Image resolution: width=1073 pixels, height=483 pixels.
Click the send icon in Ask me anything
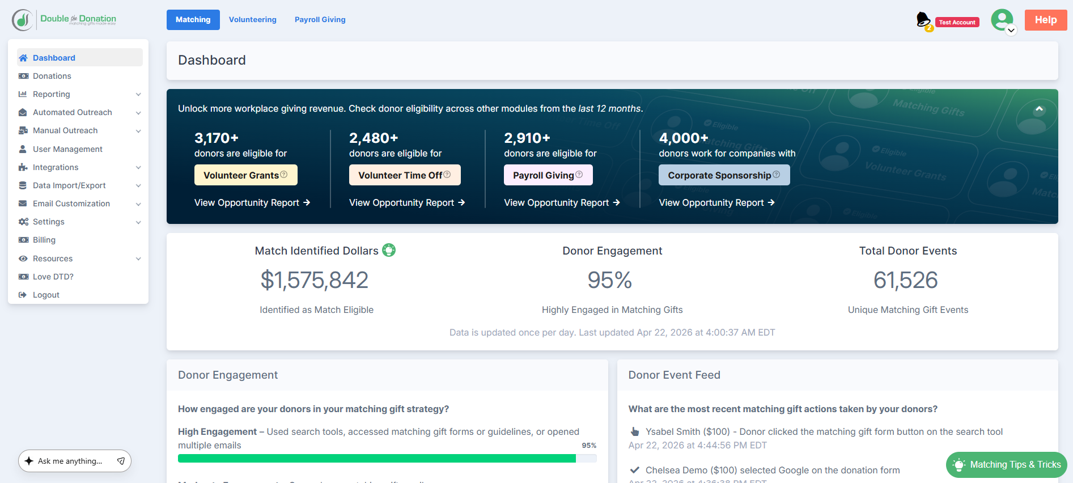click(x=121, y=461)
